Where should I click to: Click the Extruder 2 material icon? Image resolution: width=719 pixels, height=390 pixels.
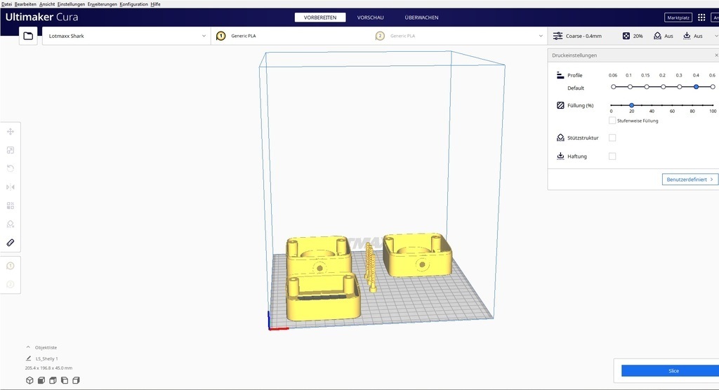[x=380, y=36]
